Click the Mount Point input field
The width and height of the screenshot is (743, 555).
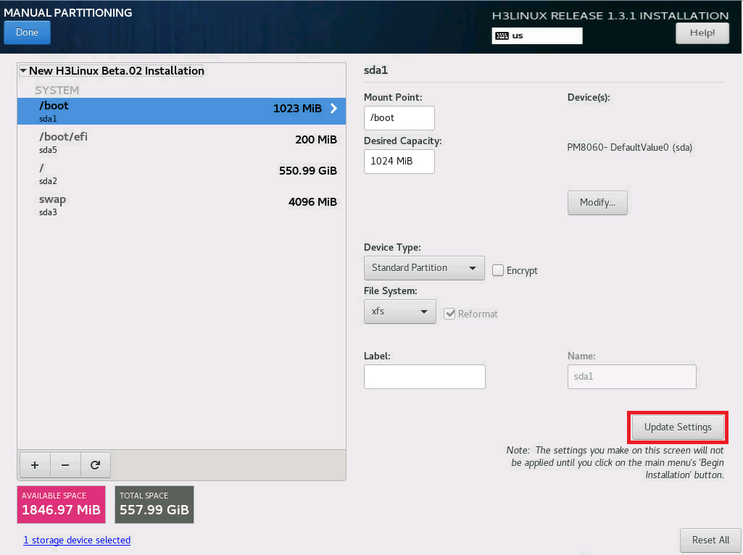coord(399,118)
